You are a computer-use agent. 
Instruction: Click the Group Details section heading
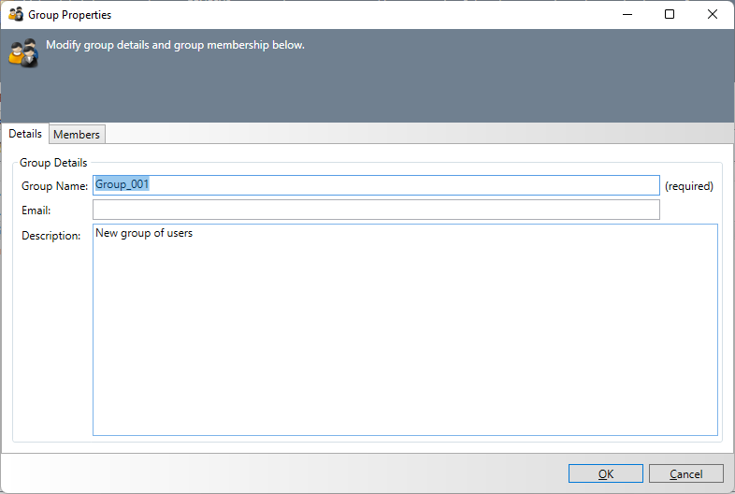53,163
